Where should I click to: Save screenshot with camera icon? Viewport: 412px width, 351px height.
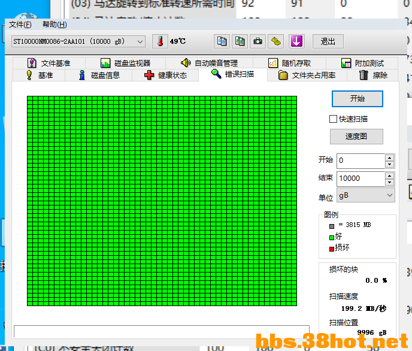257,41
